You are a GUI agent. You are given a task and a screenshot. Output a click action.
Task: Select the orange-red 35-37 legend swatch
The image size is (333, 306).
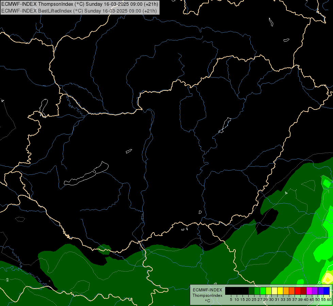tap(292, 291)
